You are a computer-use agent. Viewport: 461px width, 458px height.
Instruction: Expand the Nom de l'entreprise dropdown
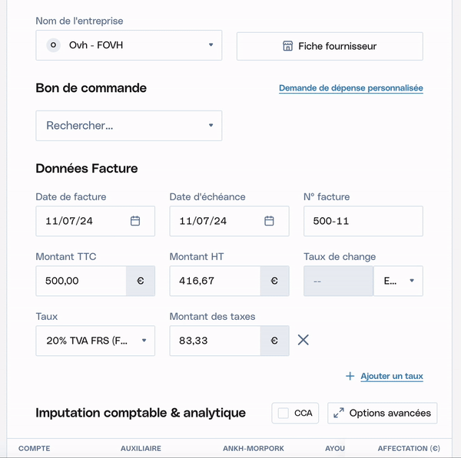(211, 45)
